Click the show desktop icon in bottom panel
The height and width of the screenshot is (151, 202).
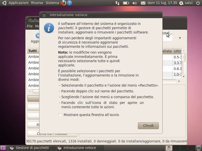[x=3, y=148]
